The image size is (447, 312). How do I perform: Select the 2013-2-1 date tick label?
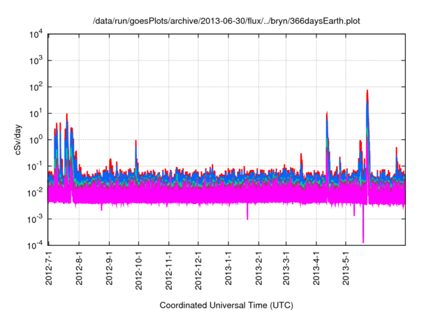258,268
